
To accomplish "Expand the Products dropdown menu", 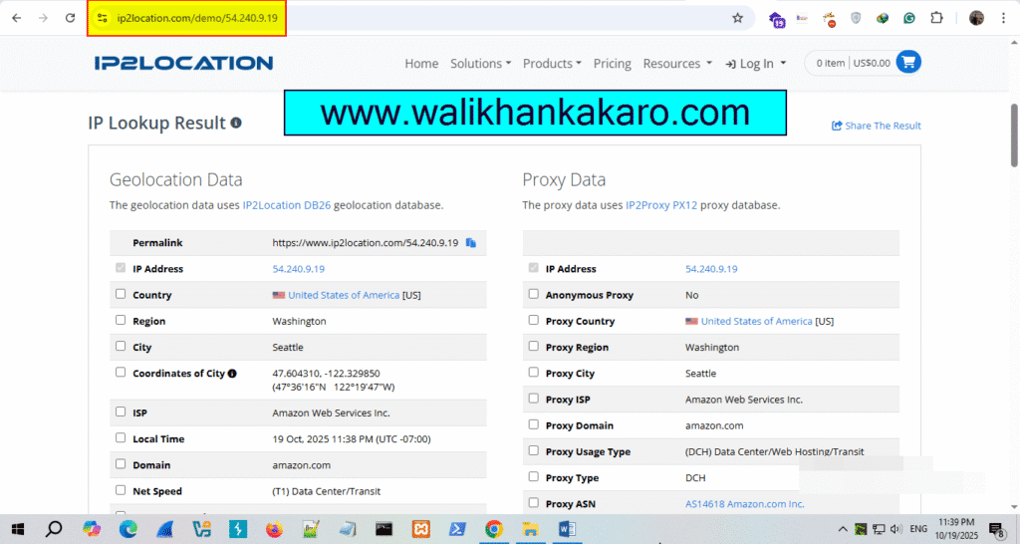I will pyautogui.click(x=552, y=63).
